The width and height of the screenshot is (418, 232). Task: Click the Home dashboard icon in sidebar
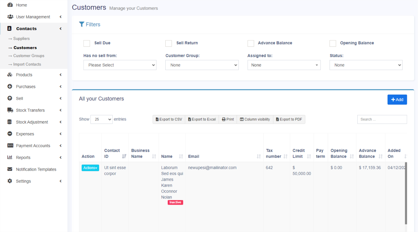click(x=10, y=5)
